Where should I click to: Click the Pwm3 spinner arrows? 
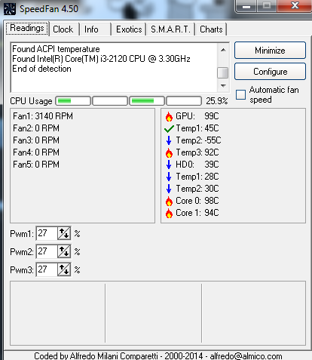pyautogui.click(x=64, y=270)
